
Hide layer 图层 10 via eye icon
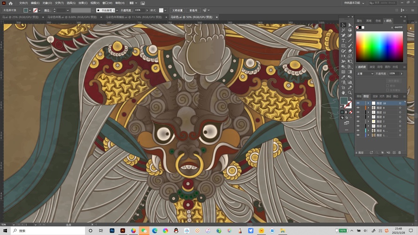coord(358,103)
